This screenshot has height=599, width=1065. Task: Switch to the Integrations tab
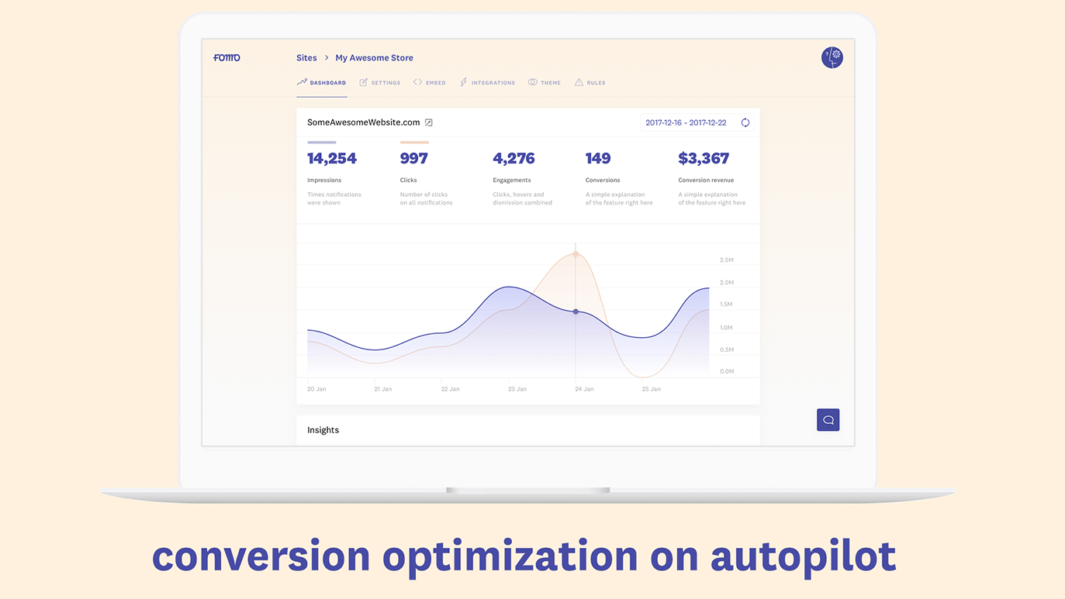pos(487,82)
